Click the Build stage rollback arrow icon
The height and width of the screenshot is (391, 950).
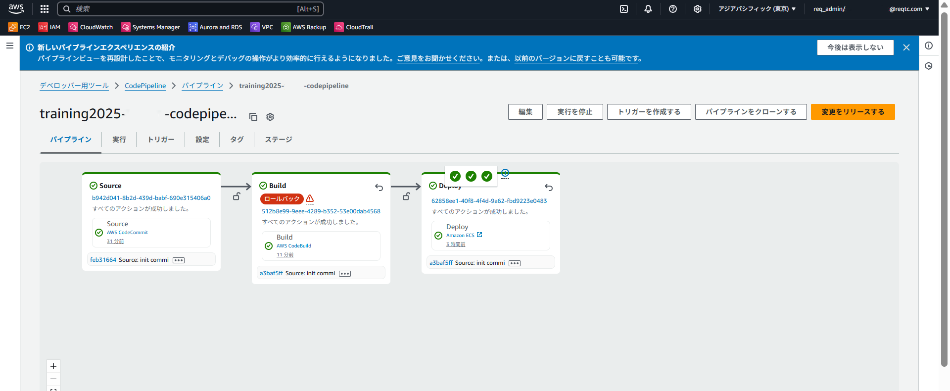[379, 187]
